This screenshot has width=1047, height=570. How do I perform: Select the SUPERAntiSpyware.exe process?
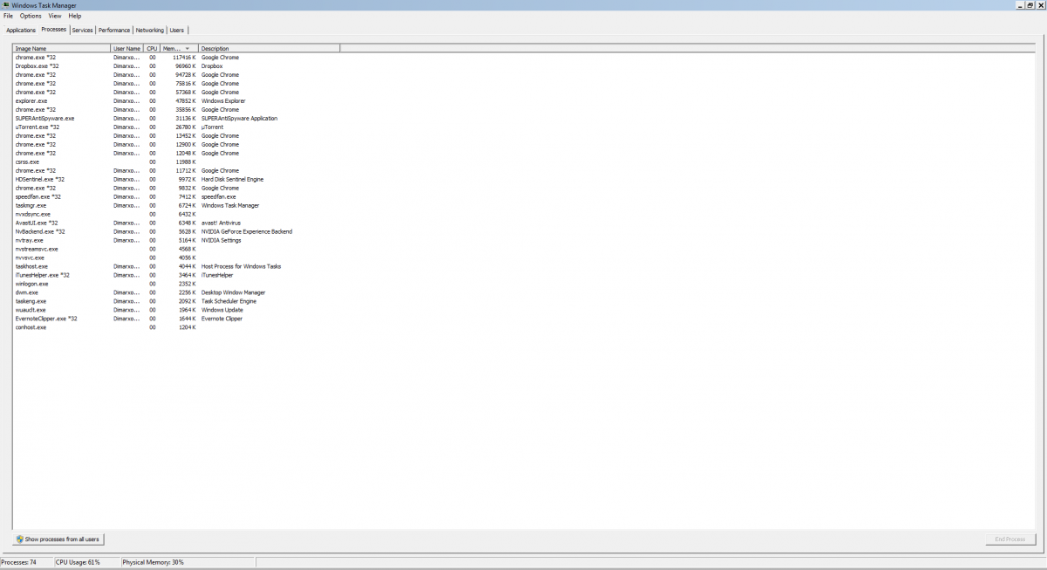coord(176,119)
